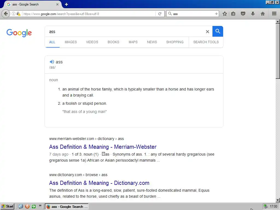280x210 pixels.
Task: Select the 'noun' part of speech label
Action: click(x=54, y=80)
